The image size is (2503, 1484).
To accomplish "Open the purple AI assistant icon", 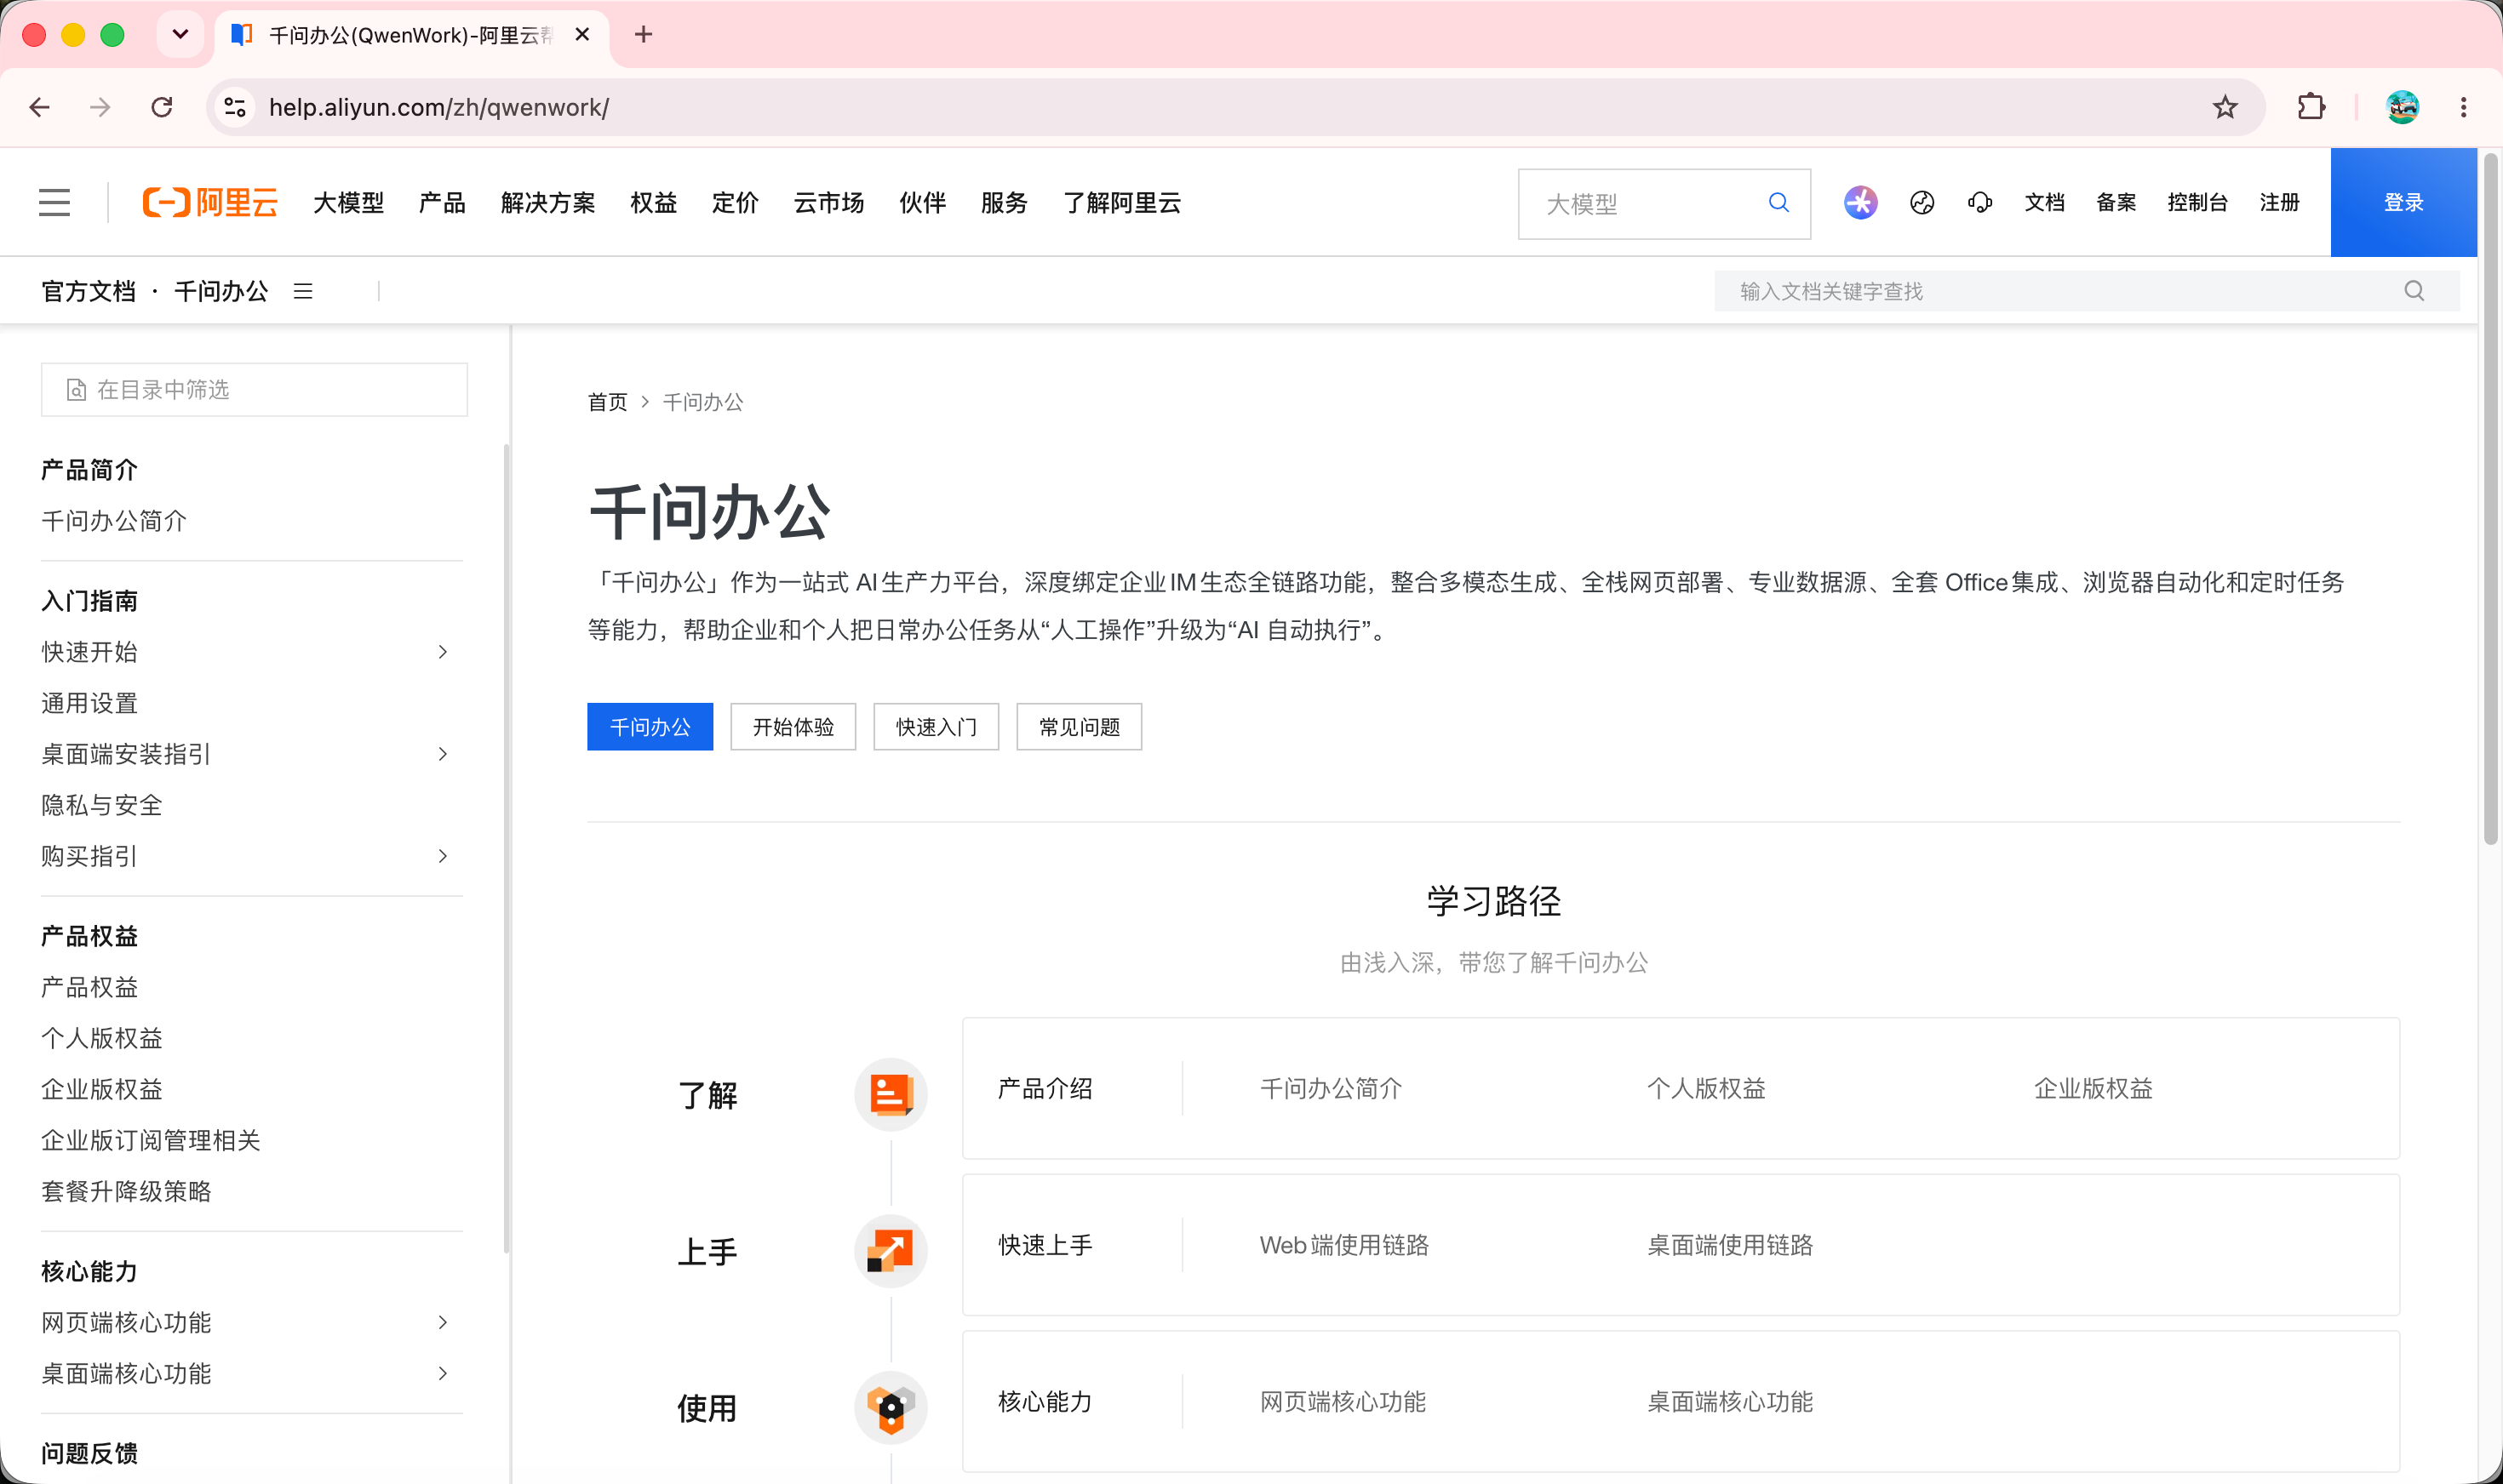I will click(x=1859, y=203).
